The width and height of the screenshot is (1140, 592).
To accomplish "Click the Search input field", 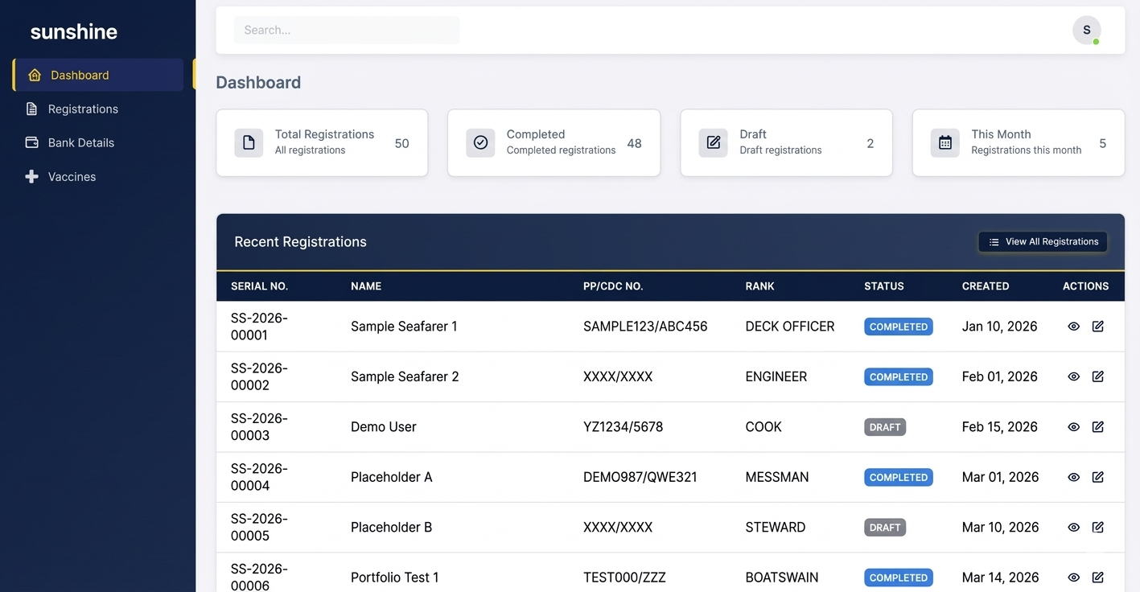I will pyautogui.click(x=347, y=31).
